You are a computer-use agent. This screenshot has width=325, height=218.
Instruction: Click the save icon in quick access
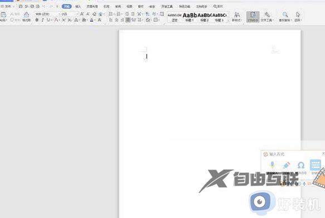pos(21,7)
